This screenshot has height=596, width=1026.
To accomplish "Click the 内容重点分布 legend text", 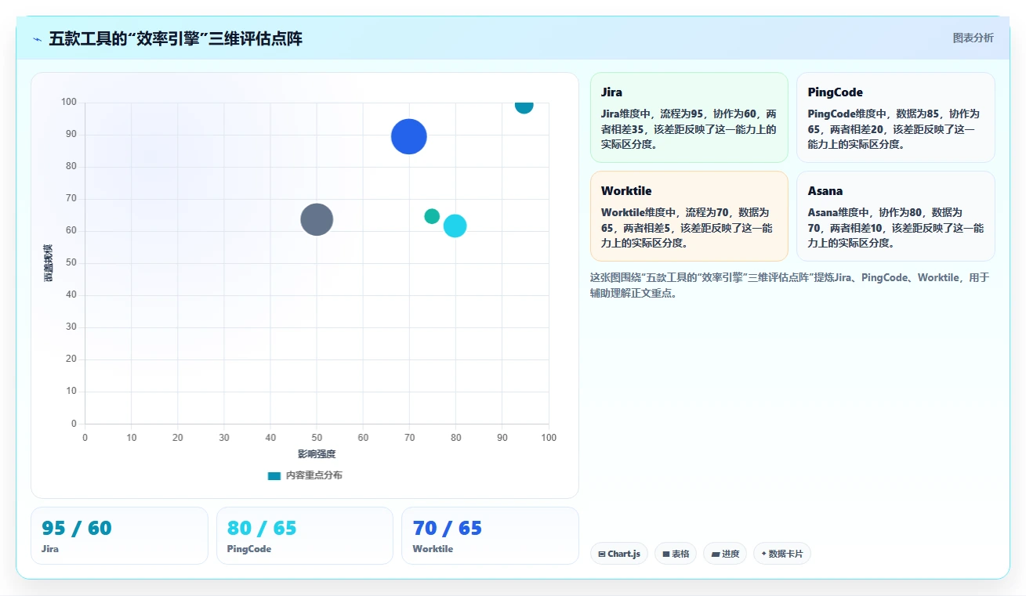I will 314,475.
